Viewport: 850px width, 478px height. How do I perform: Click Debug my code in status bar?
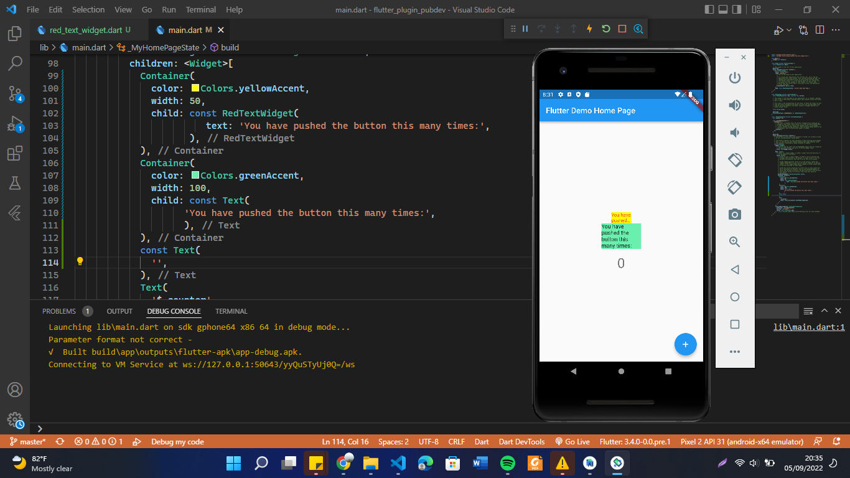coord(177,442)
